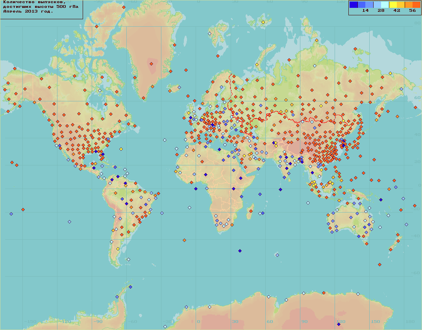Select the yellow marker in the Atlantic near Bermuda
Screen dimensions: 422x330
[121, 149]
